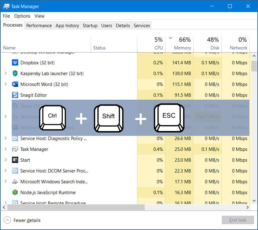The height and width of the screenshot is (230, 258).
Task: Open the Options menu
Action: (x=22, y=16)
